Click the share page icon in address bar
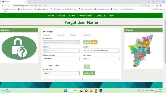 coord(149,6)
